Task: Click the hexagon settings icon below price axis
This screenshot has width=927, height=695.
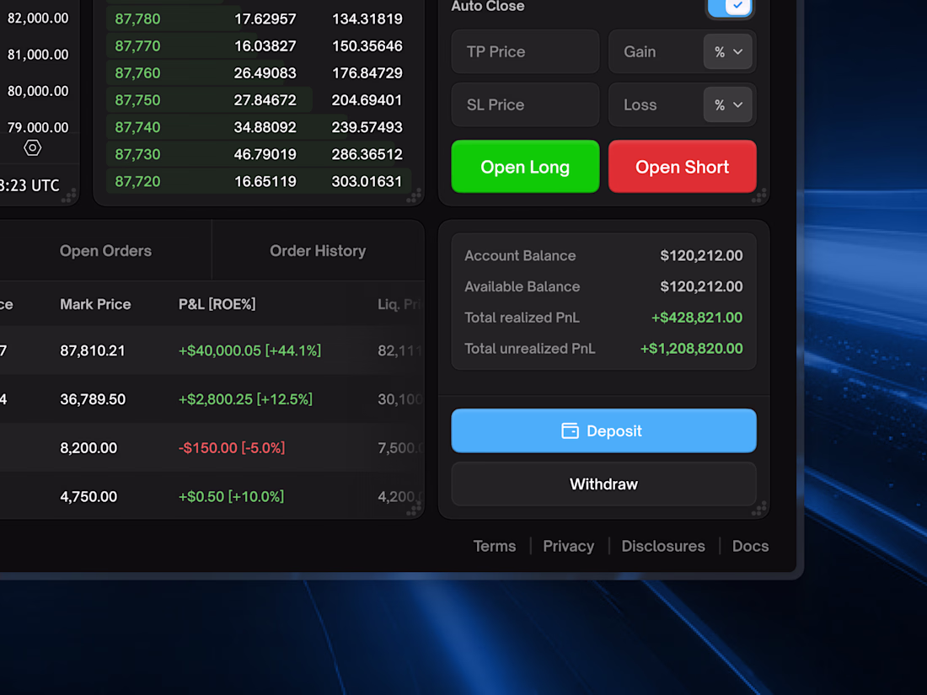Action: tap(33, 147)
